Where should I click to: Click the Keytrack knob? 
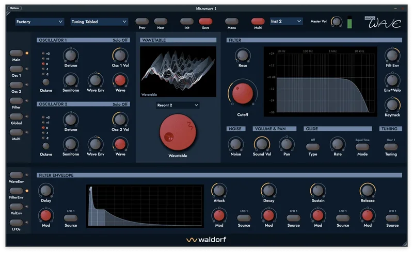(x=392, y=105)
